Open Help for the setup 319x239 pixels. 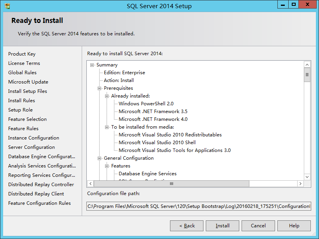click(x=294, y=225)
